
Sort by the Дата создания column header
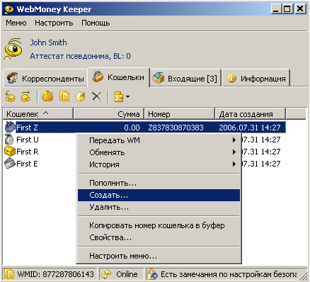[251, 114]
